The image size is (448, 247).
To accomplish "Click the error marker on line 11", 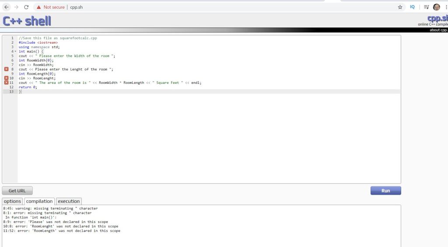I will [6, 82].
